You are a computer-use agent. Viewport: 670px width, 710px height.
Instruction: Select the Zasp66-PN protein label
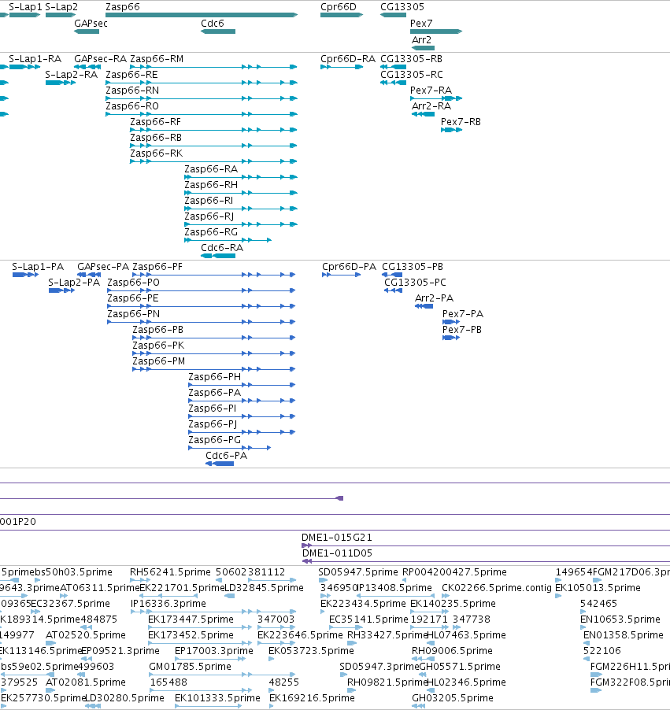tap(133, 314)
